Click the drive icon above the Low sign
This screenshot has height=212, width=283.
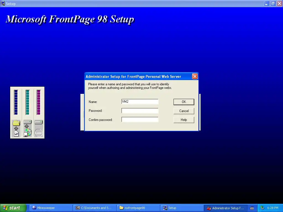click(39, 122)
